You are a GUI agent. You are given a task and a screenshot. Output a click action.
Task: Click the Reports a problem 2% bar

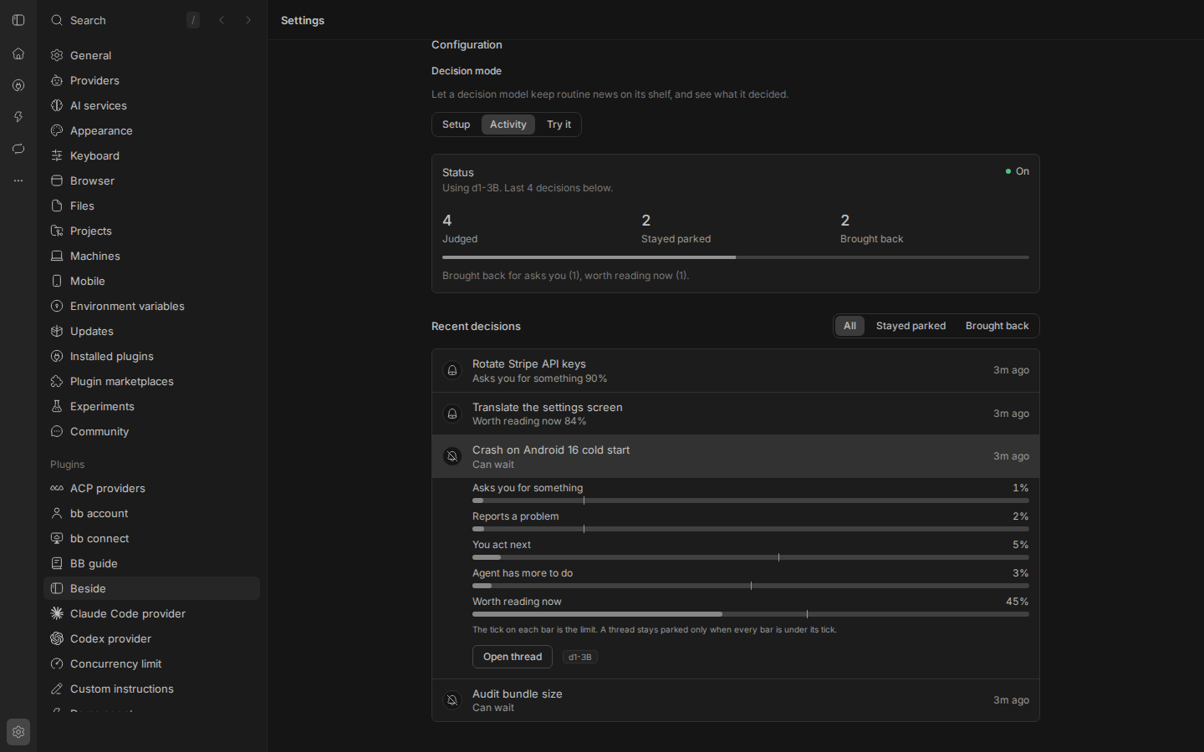click(x=751, y=529)
